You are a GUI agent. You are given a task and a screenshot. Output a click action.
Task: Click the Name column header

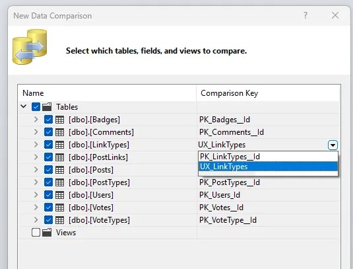(x=107, y=93)
